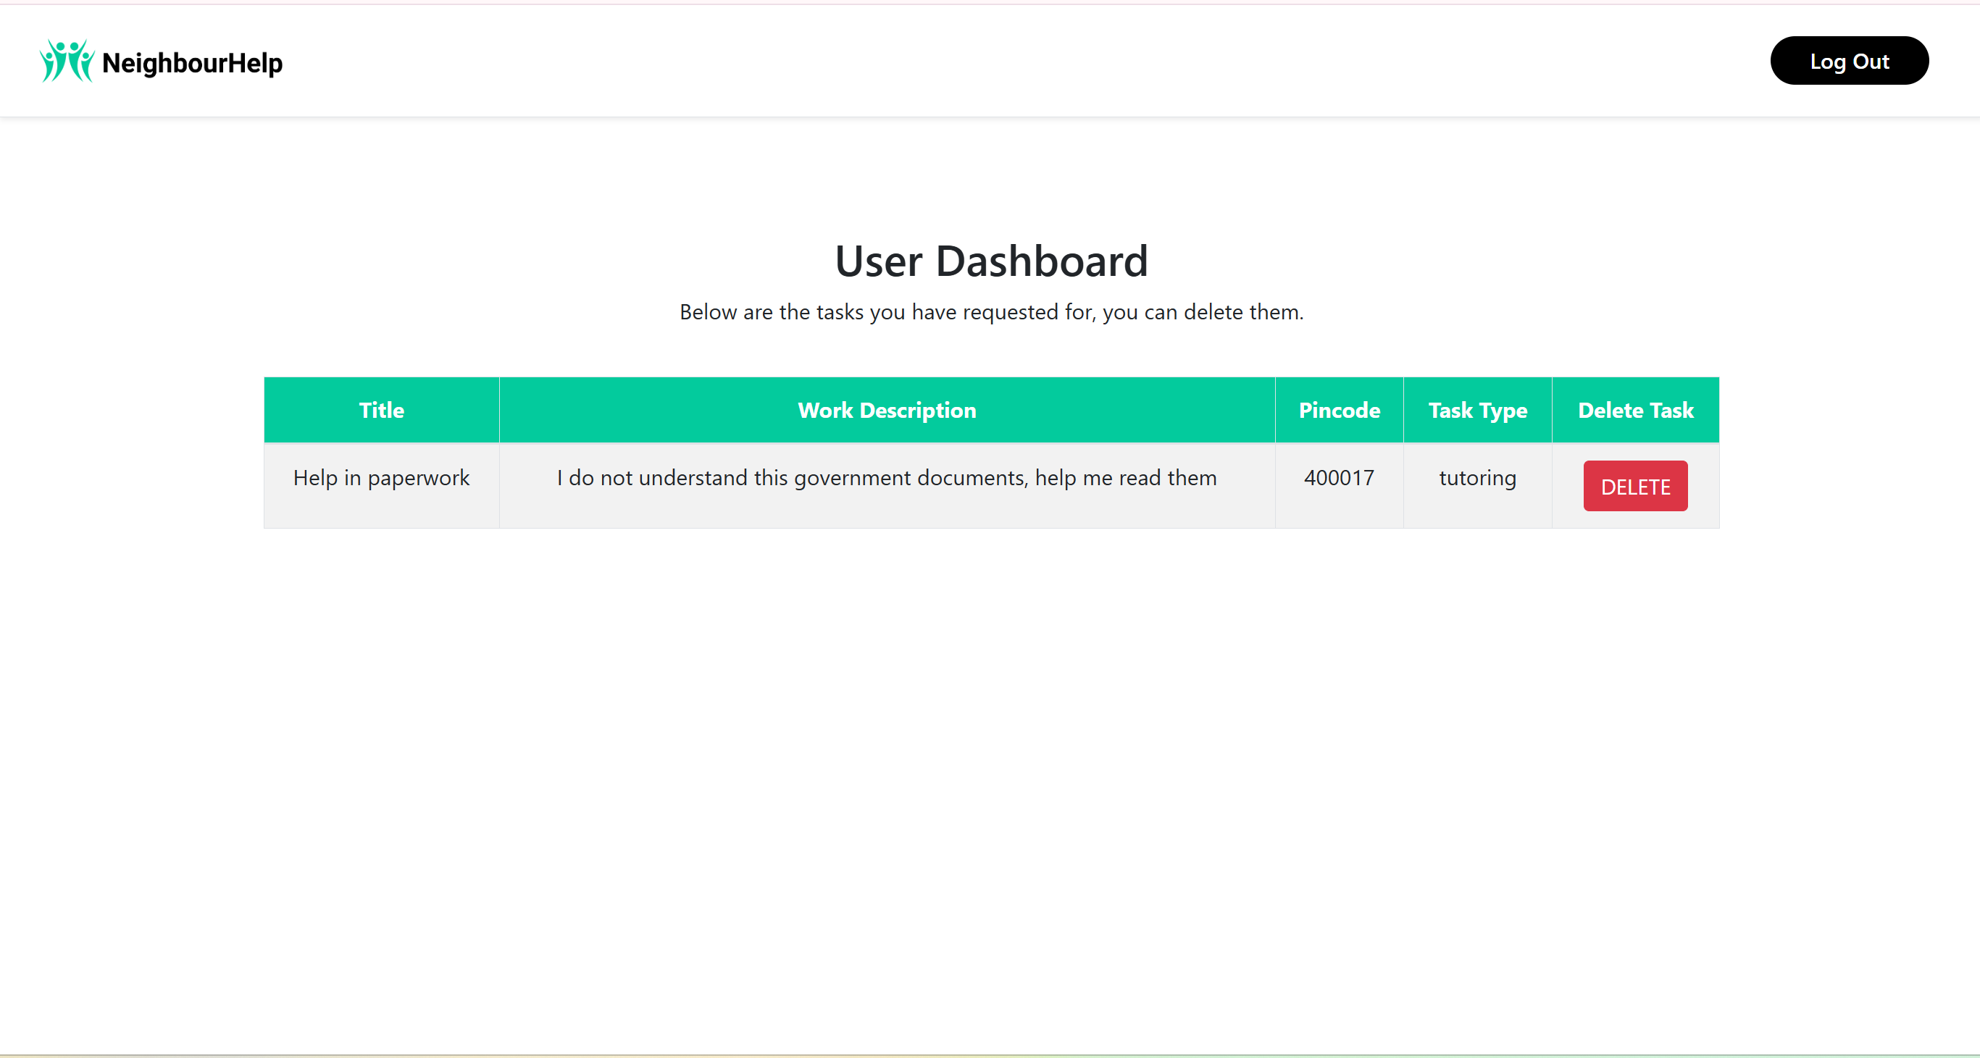Click the NeighbourHelp people logo icon
Screen dimensions: 1980x1058
(x=67, y=61)
